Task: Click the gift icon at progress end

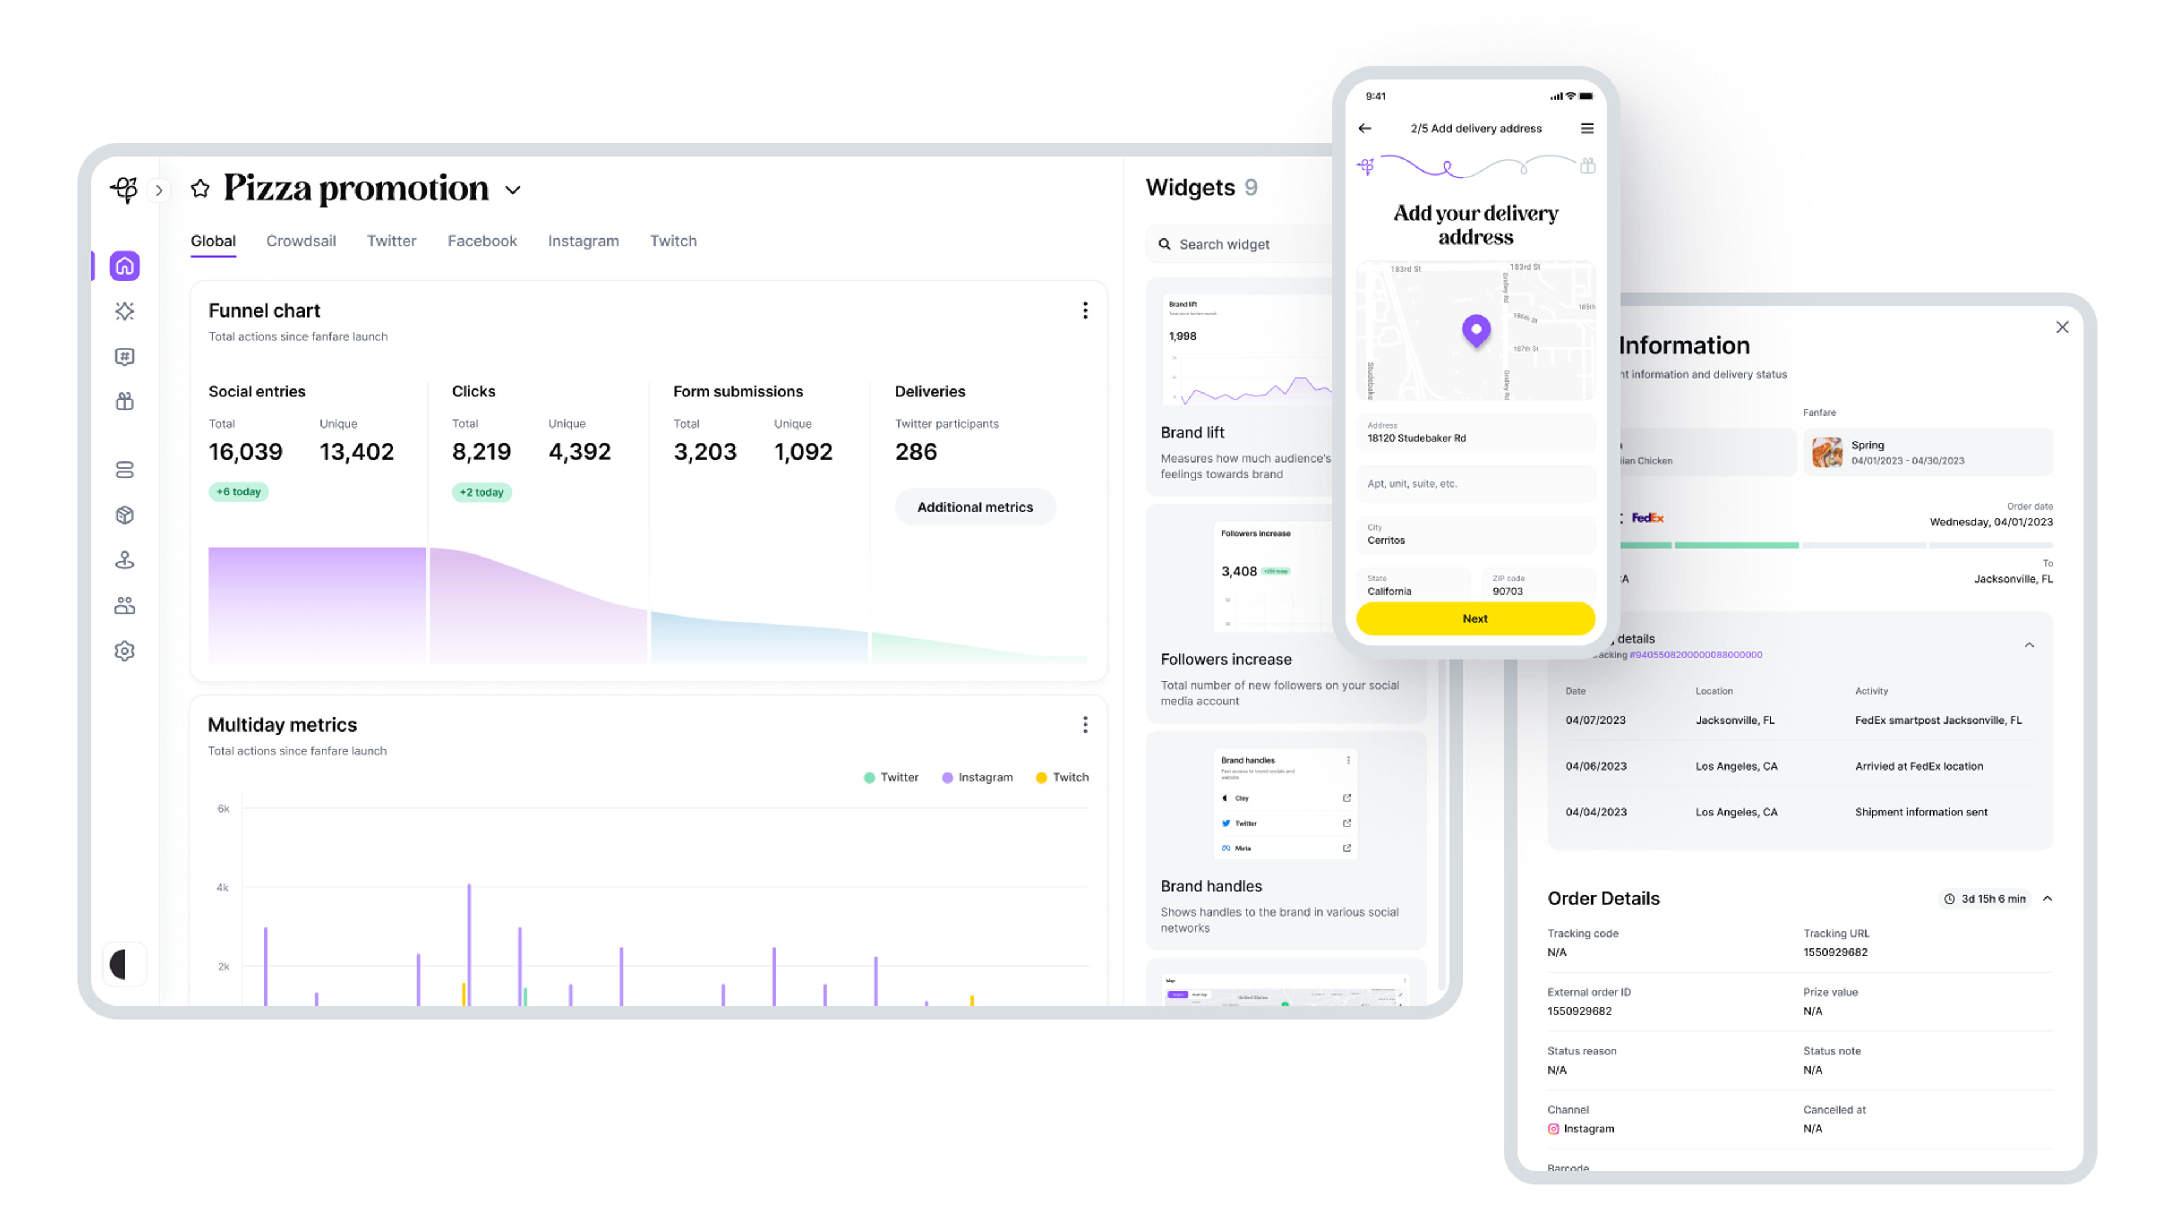Action: click(x=1587, y=165)
